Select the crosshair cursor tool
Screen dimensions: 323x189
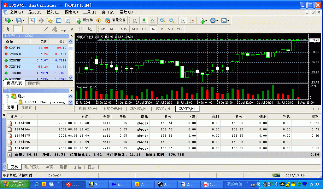point(17,29)
